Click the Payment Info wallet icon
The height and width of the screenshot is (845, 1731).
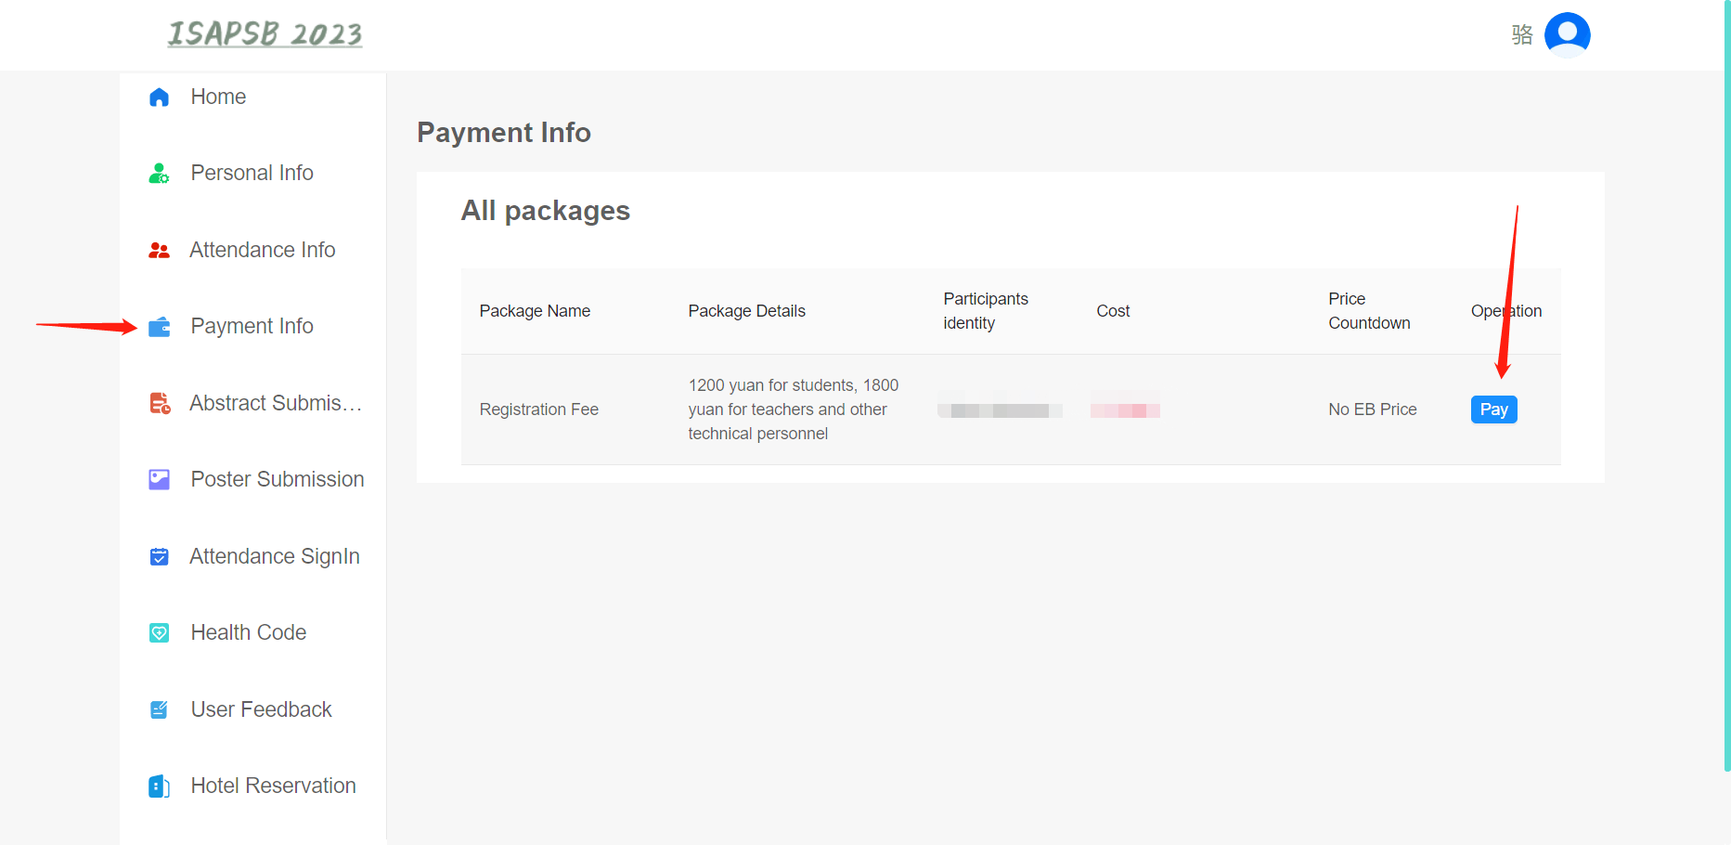coord(159,327)
